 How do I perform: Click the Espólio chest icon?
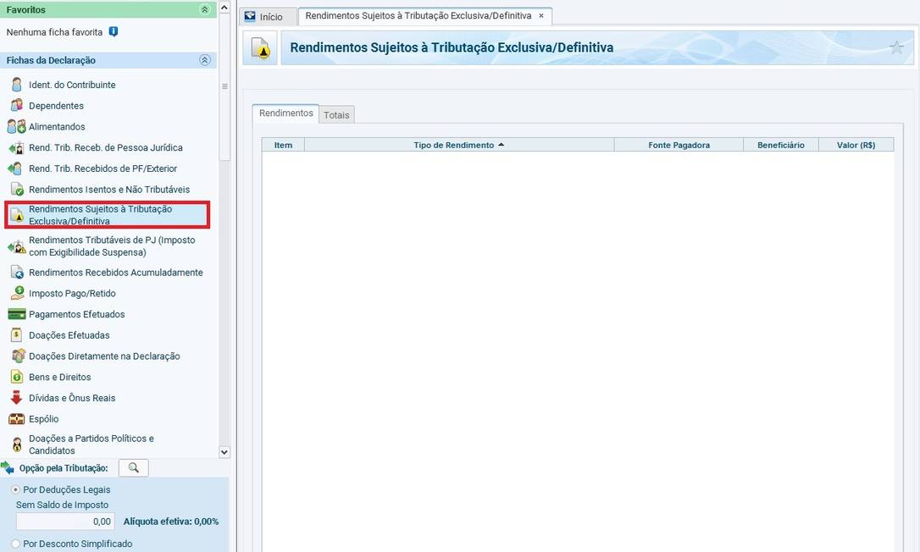[16, 419]
